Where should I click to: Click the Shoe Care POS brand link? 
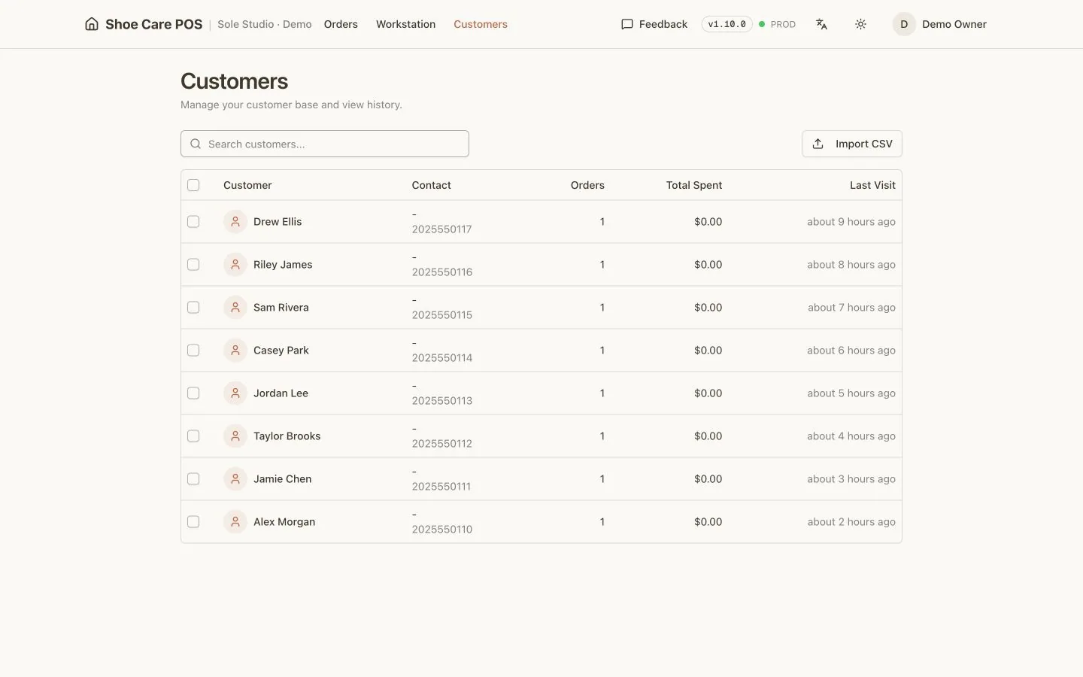[x=144, y=24]
